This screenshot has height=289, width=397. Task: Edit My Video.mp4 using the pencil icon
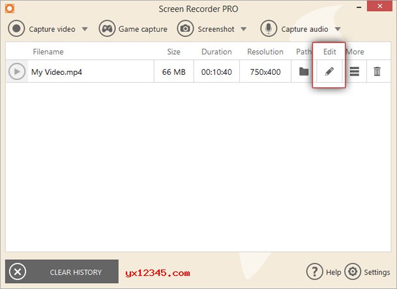point(329,72)
